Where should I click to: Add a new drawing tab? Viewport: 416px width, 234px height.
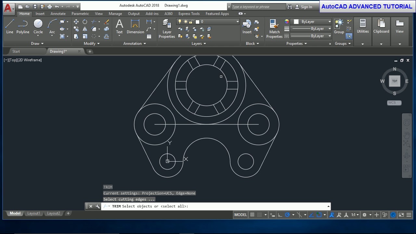(x=90, y=51)
